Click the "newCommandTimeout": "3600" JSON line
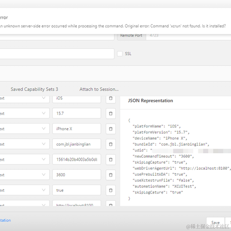Image resolution: width=231 pixels, height=231 pixels. [x=163, y=156]
